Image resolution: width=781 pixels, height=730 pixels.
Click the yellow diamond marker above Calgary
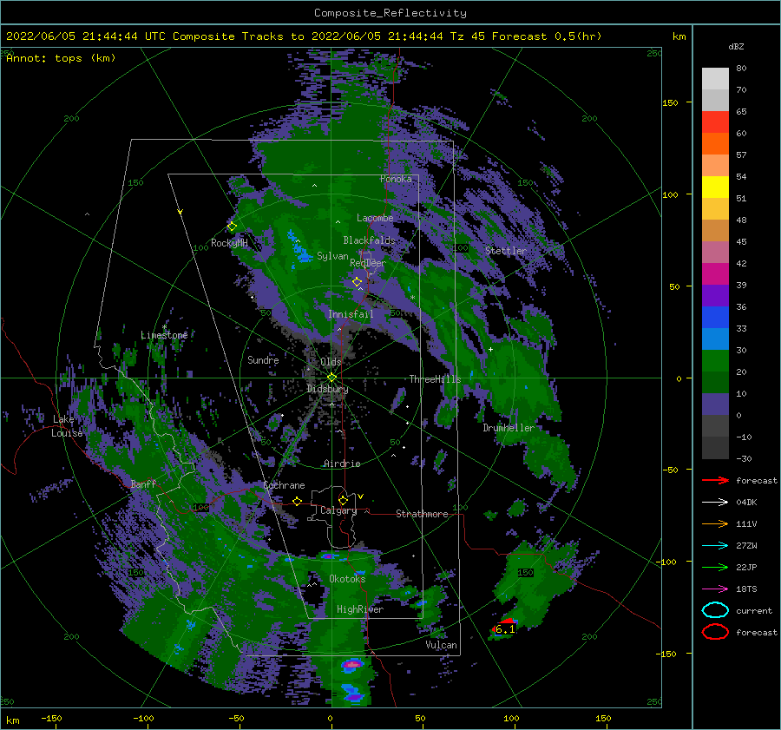tap(343, 500)
